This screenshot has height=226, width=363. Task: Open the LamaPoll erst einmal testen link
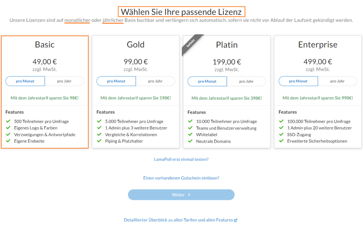click(181, 159)
